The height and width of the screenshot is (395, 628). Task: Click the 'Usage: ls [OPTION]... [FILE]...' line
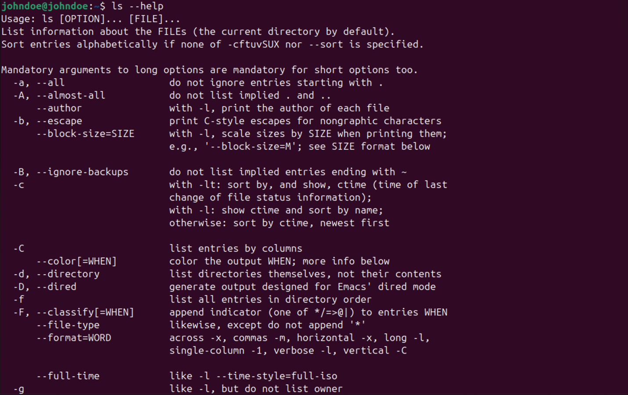point(90,19)
